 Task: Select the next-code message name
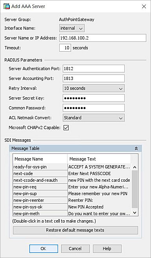40,173
